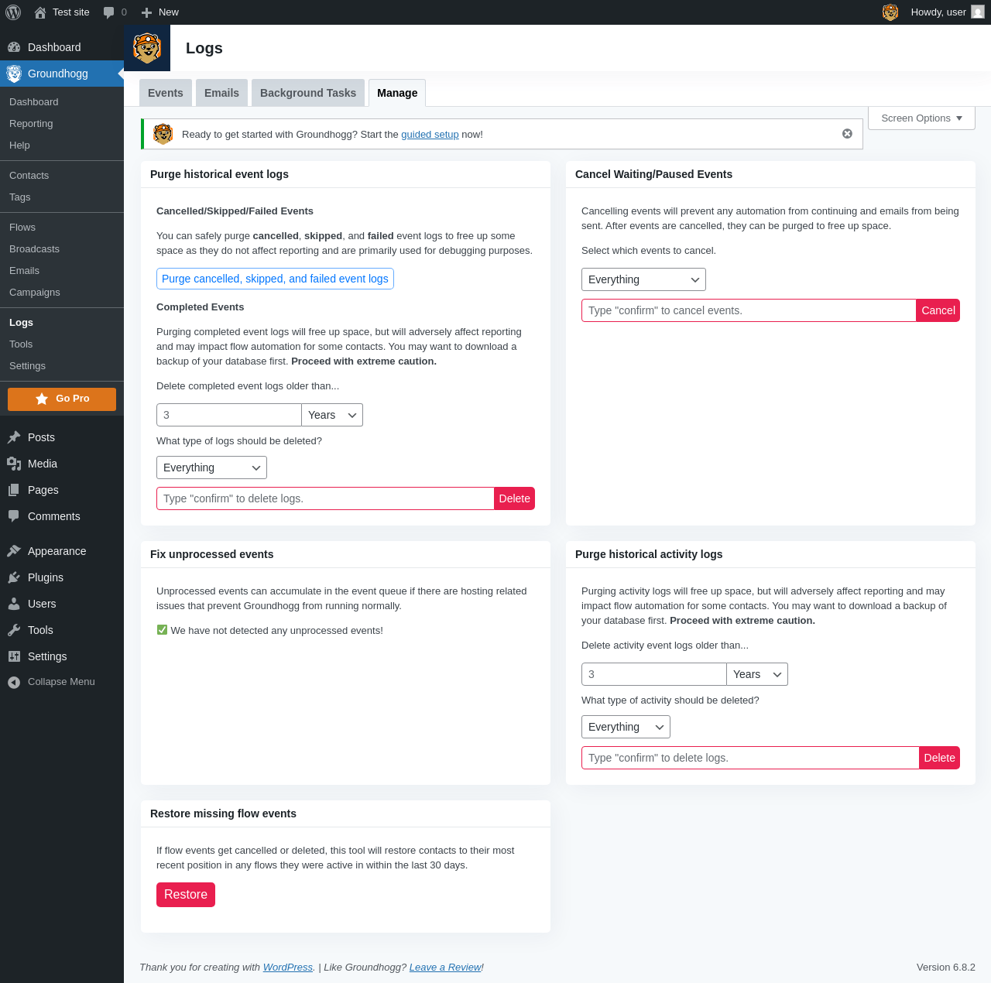Switch to the Events tab

pyautogui.click(x=166, y=93)
